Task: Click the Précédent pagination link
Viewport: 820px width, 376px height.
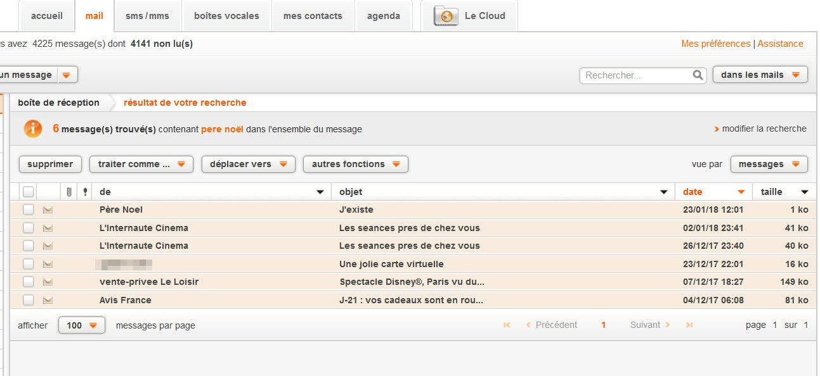Action: (x=551, y=325)
